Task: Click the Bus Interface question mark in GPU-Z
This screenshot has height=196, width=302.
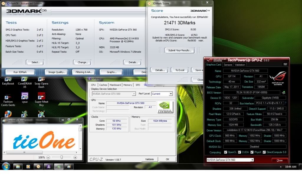Action: [285, 103]
